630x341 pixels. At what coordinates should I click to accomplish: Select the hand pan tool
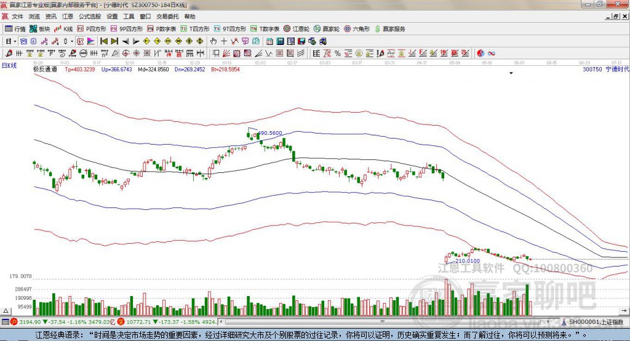pyautogui.click(x=213, y=41)
